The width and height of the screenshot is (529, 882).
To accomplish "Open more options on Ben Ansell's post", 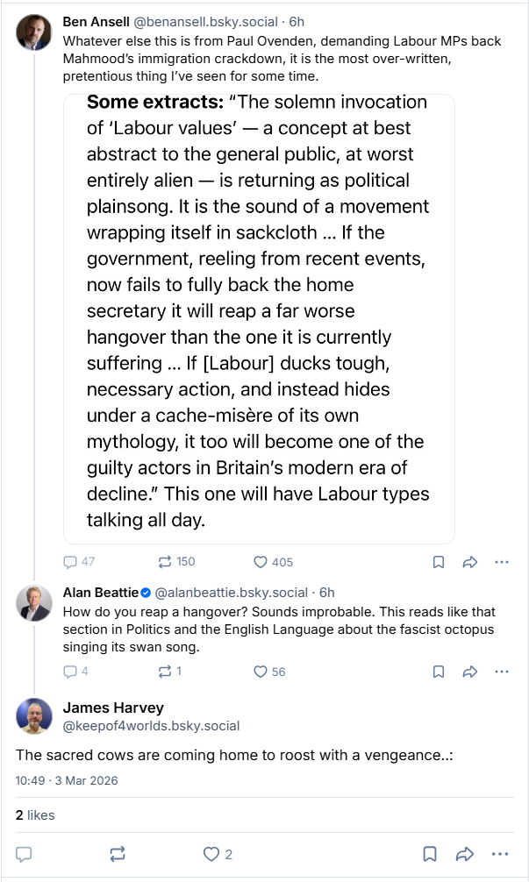I will point(502,562).
